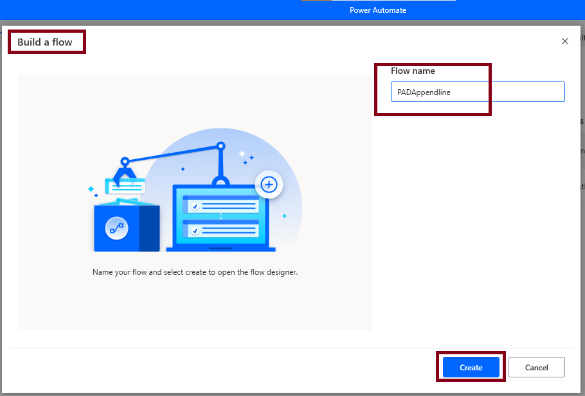Screen dimensions: 585x396
Task: Dismiss the dialog with the X control
Action: (x=564, y=40)
